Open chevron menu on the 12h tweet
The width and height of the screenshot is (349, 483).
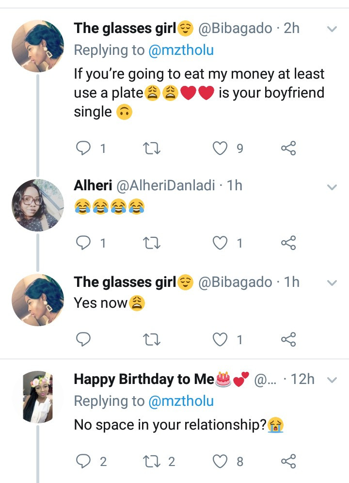click(332, 380)
